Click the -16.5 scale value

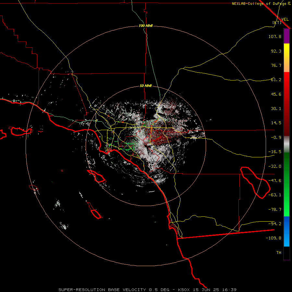point(275,152)
